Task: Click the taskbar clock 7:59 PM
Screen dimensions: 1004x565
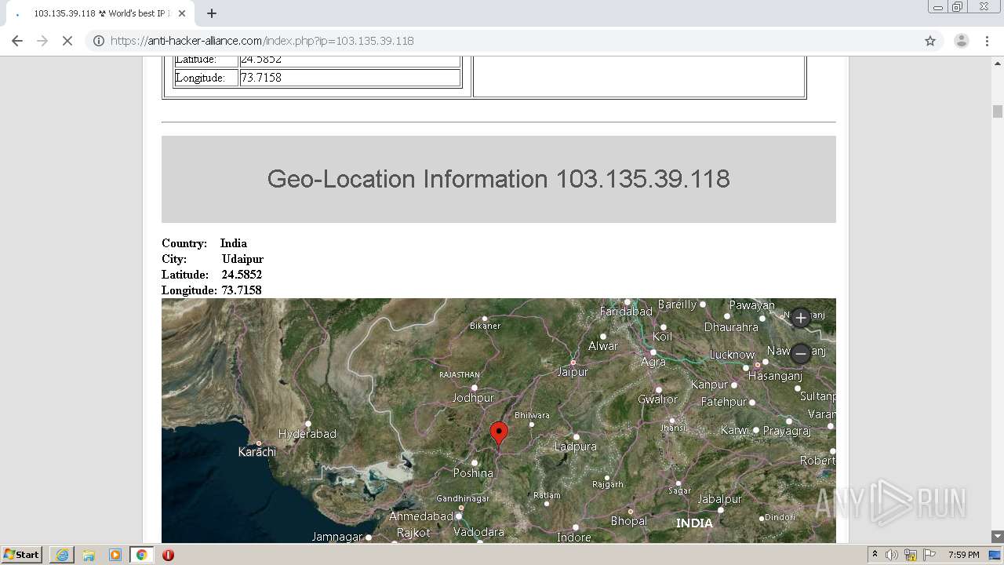Action: (963, 555)
